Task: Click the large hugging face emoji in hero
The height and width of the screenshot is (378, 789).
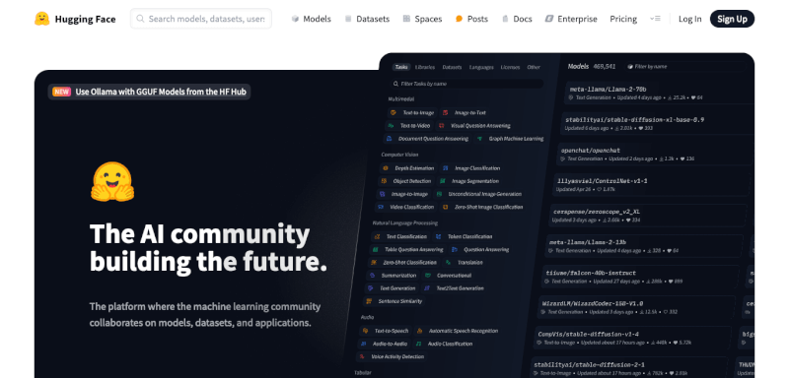Action: click(x=112, y=181)
